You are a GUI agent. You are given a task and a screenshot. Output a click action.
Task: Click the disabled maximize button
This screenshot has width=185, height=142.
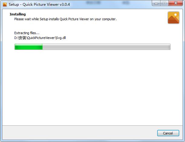pyautogui.click(x=164, y=3)
